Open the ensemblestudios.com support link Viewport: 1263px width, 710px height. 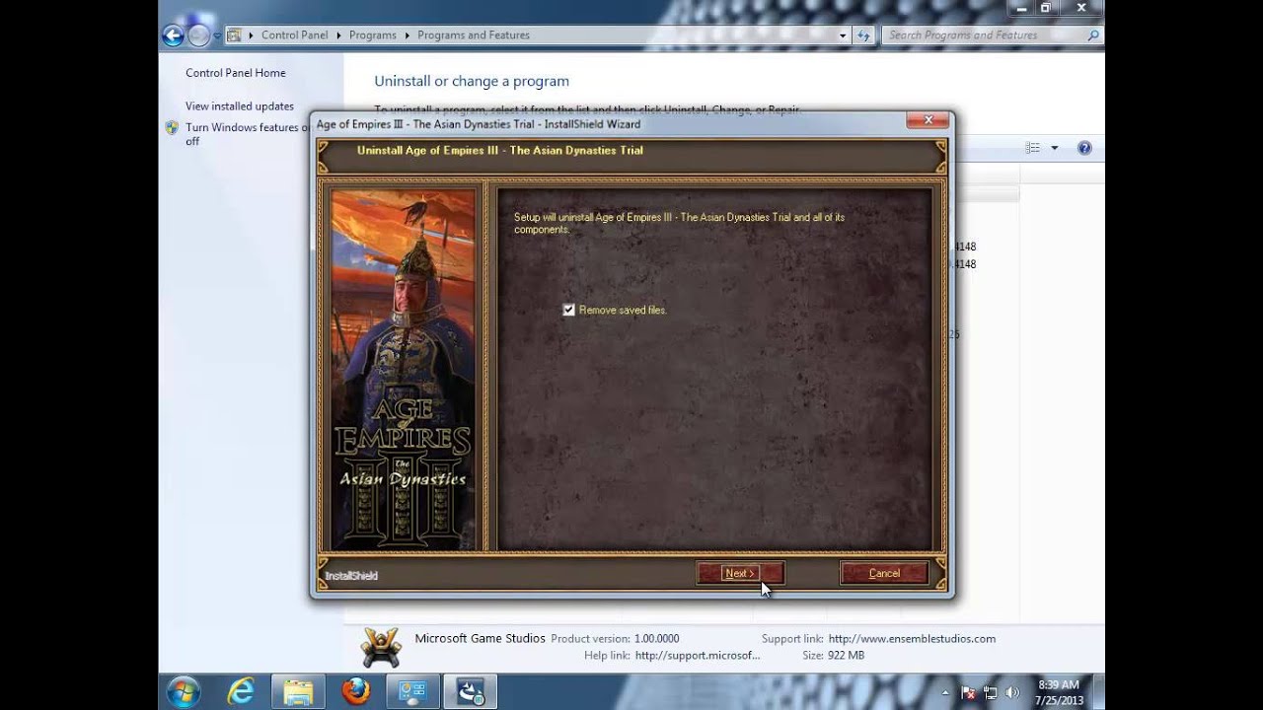point(912,639)
